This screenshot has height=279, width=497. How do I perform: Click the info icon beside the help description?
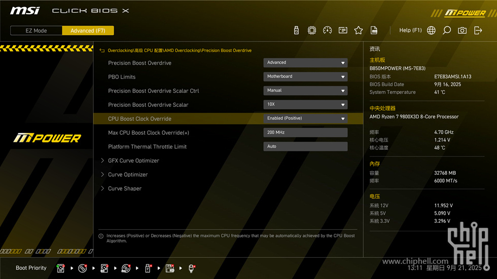(x=101, y=236)
